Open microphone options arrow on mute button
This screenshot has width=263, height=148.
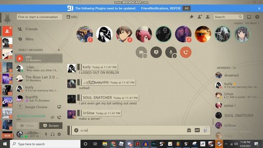(x=174, y=56)
